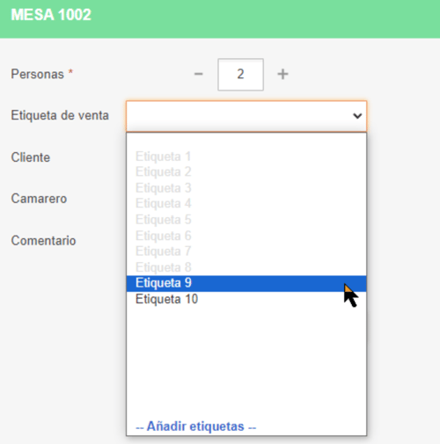Choose Etiqueta 8 from dropdown
The height and width of the screenshot is (444, 440).
point(246,267)
